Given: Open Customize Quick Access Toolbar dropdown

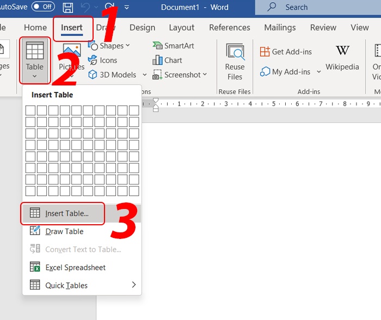Looking at the screenshot, I should pos(127,8).
